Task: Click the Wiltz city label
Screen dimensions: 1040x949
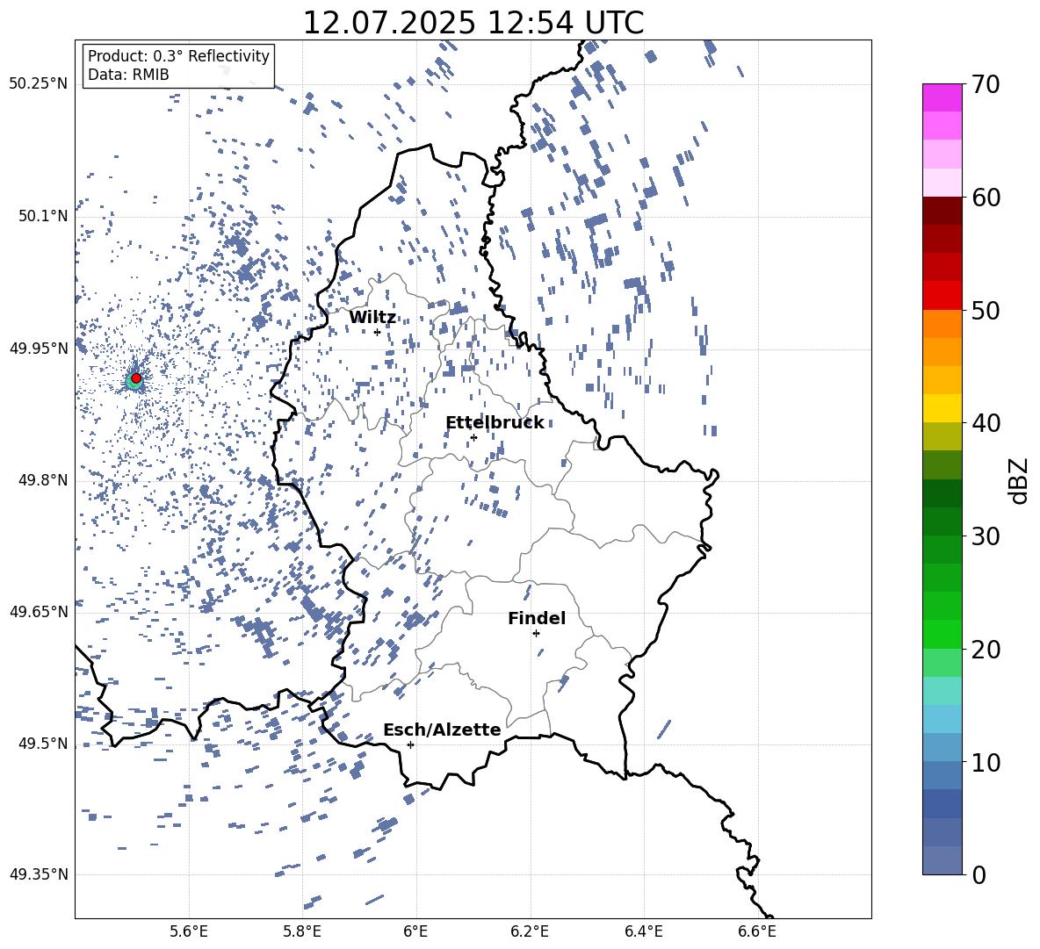Action: pos(372,318)
